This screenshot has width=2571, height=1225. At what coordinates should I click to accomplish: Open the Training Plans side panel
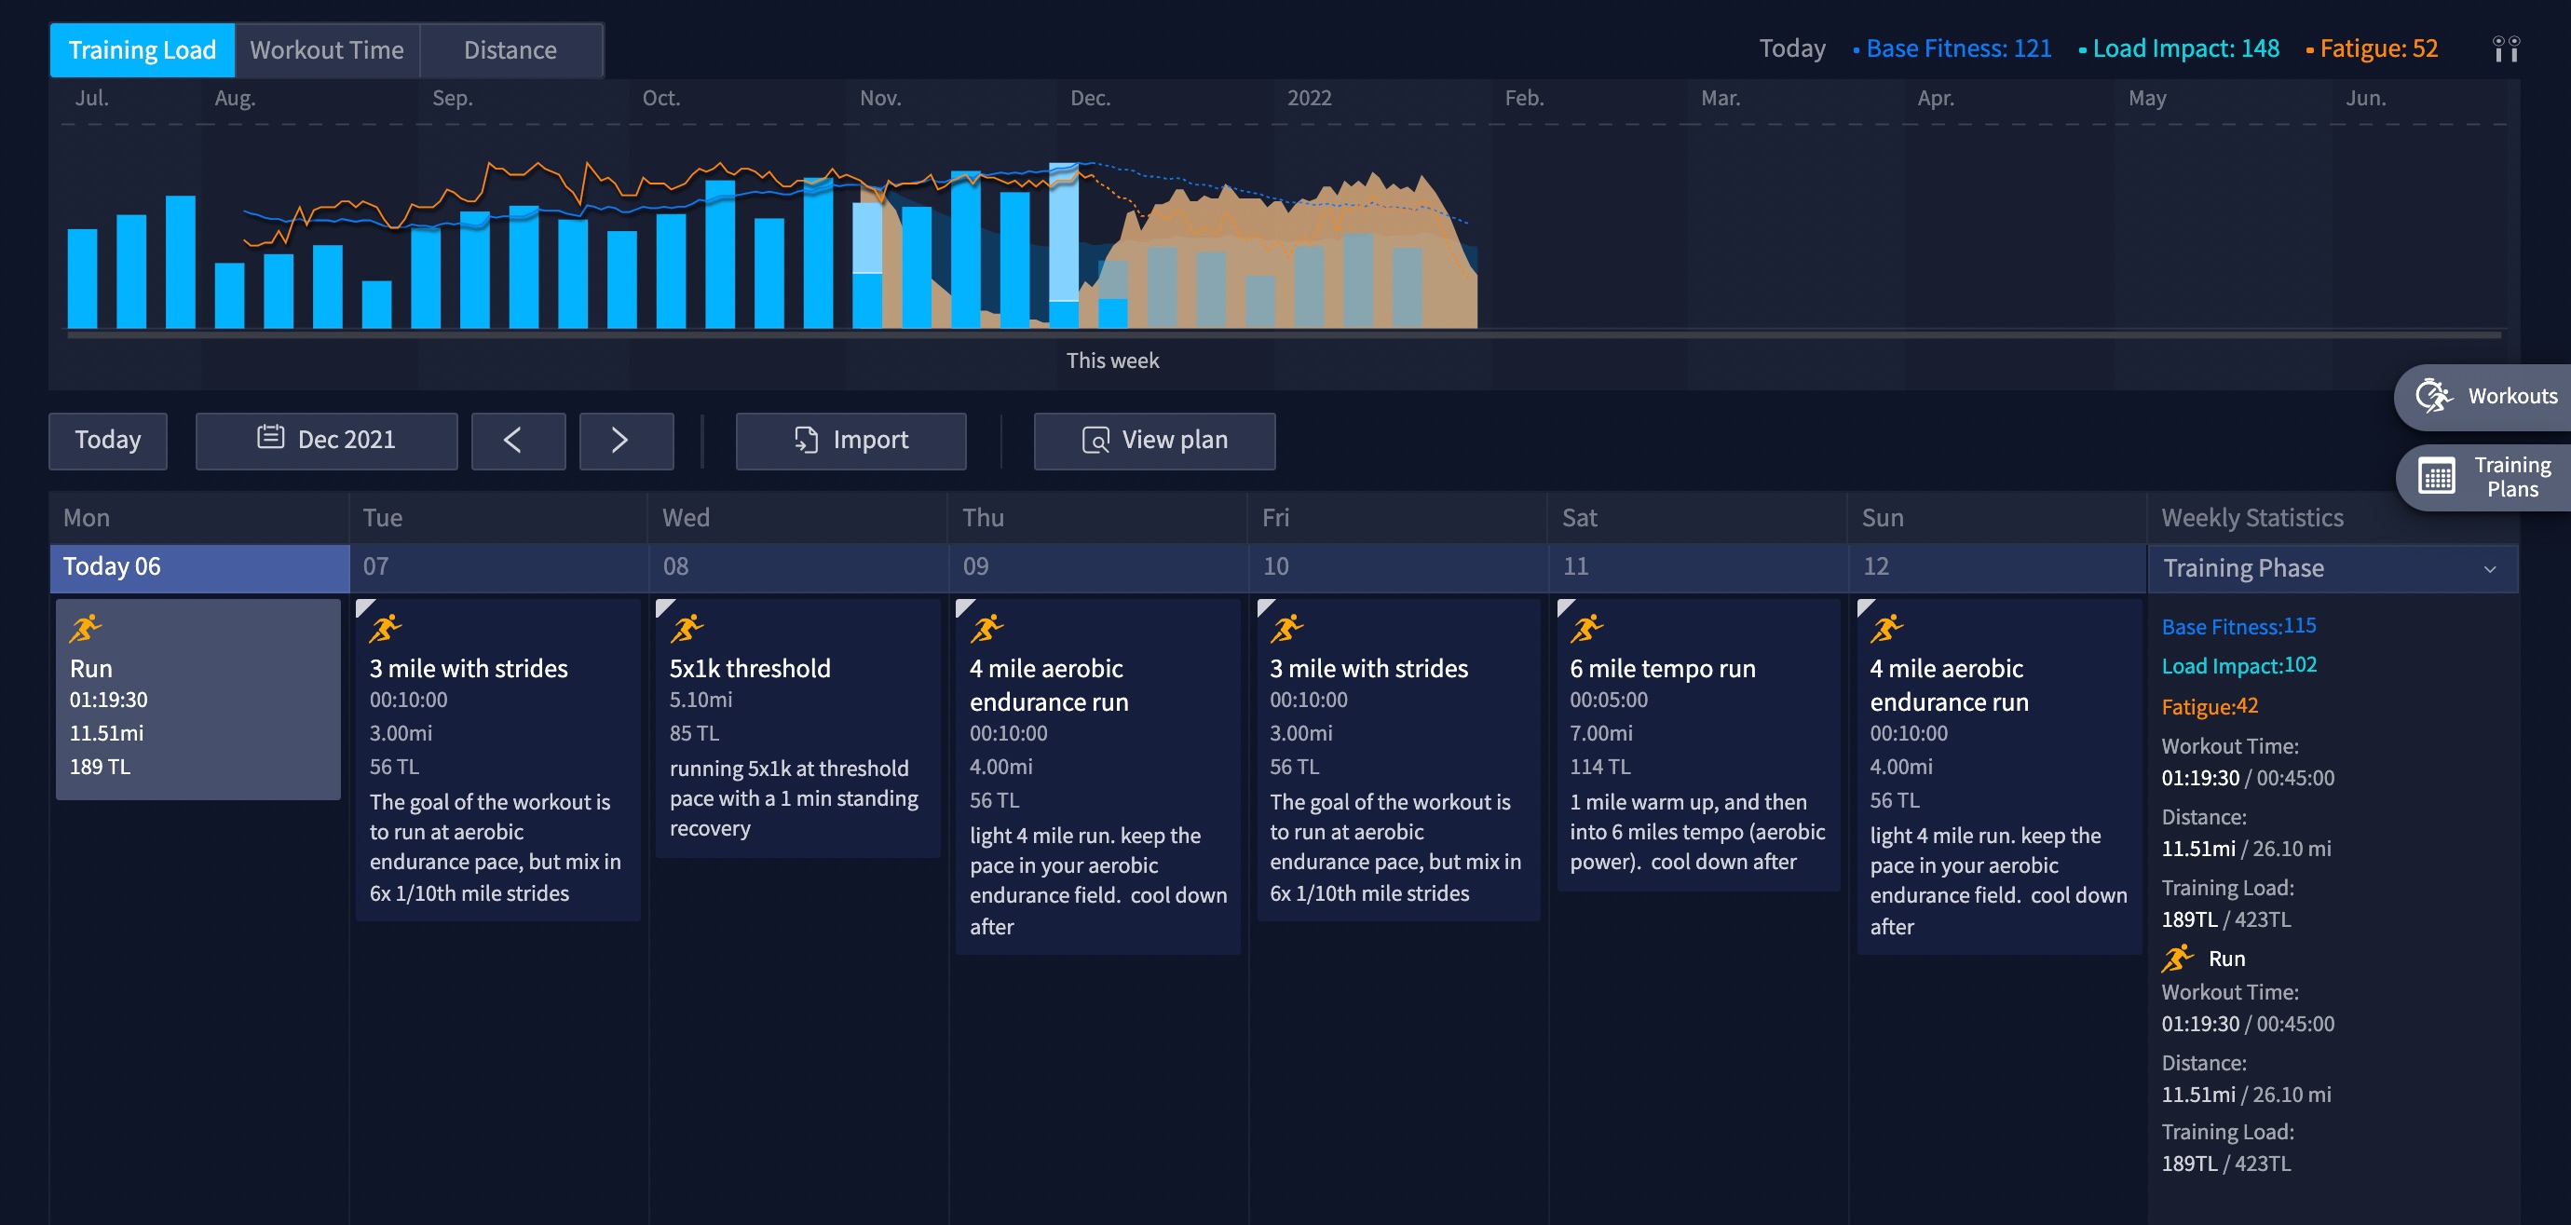click(x=2484, y=477)
